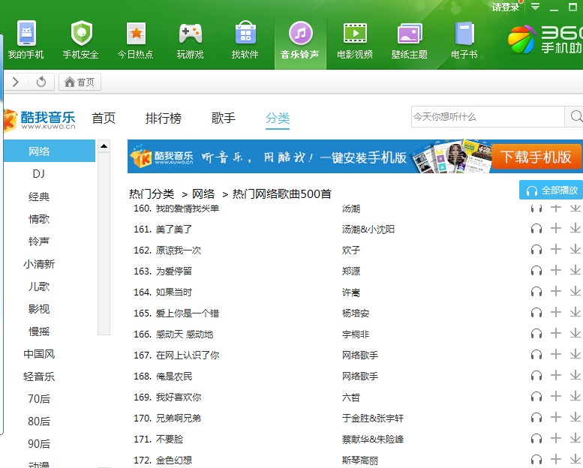Open 今日热点 star icon
The height and width of the screenshot is (468, 583).
135,34
